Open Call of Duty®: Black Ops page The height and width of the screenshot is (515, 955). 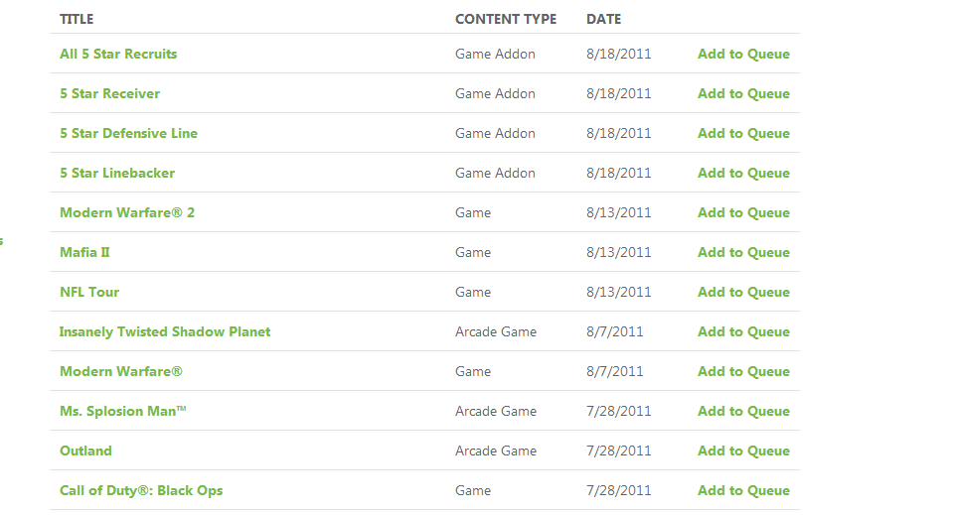click(141, 490)
